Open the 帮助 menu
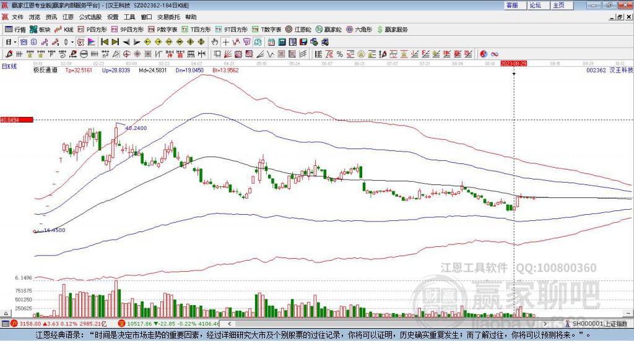Screen dimensions: 634x341 tap(191, 17)
